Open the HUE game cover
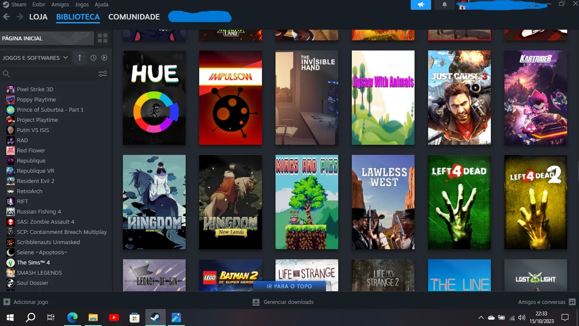 coord(154,98)
